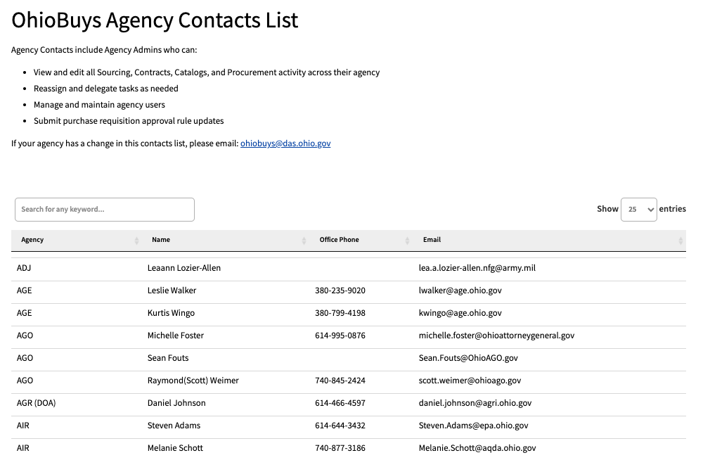
Task: Click the search keyword input field
Action: pos(104,209)
